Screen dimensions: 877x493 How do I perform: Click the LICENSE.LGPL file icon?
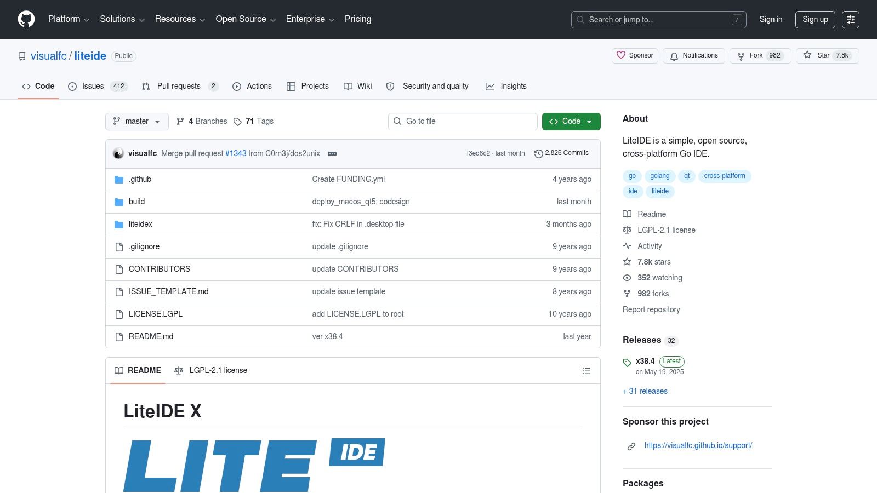click(x=119, y=314)
